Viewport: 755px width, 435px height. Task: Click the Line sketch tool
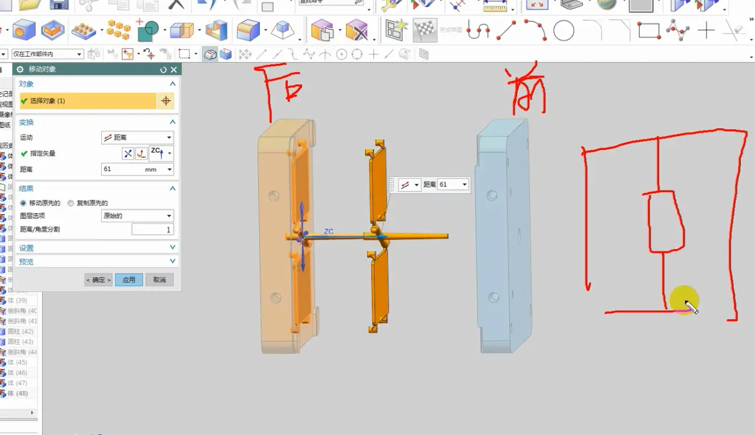[506, 30]
